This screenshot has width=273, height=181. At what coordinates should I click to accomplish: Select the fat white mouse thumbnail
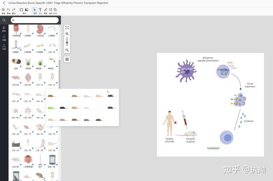(40, 127)
